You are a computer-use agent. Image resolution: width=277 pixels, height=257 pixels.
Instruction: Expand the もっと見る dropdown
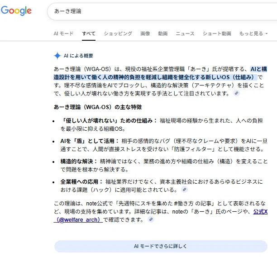[x=253, y=33]
